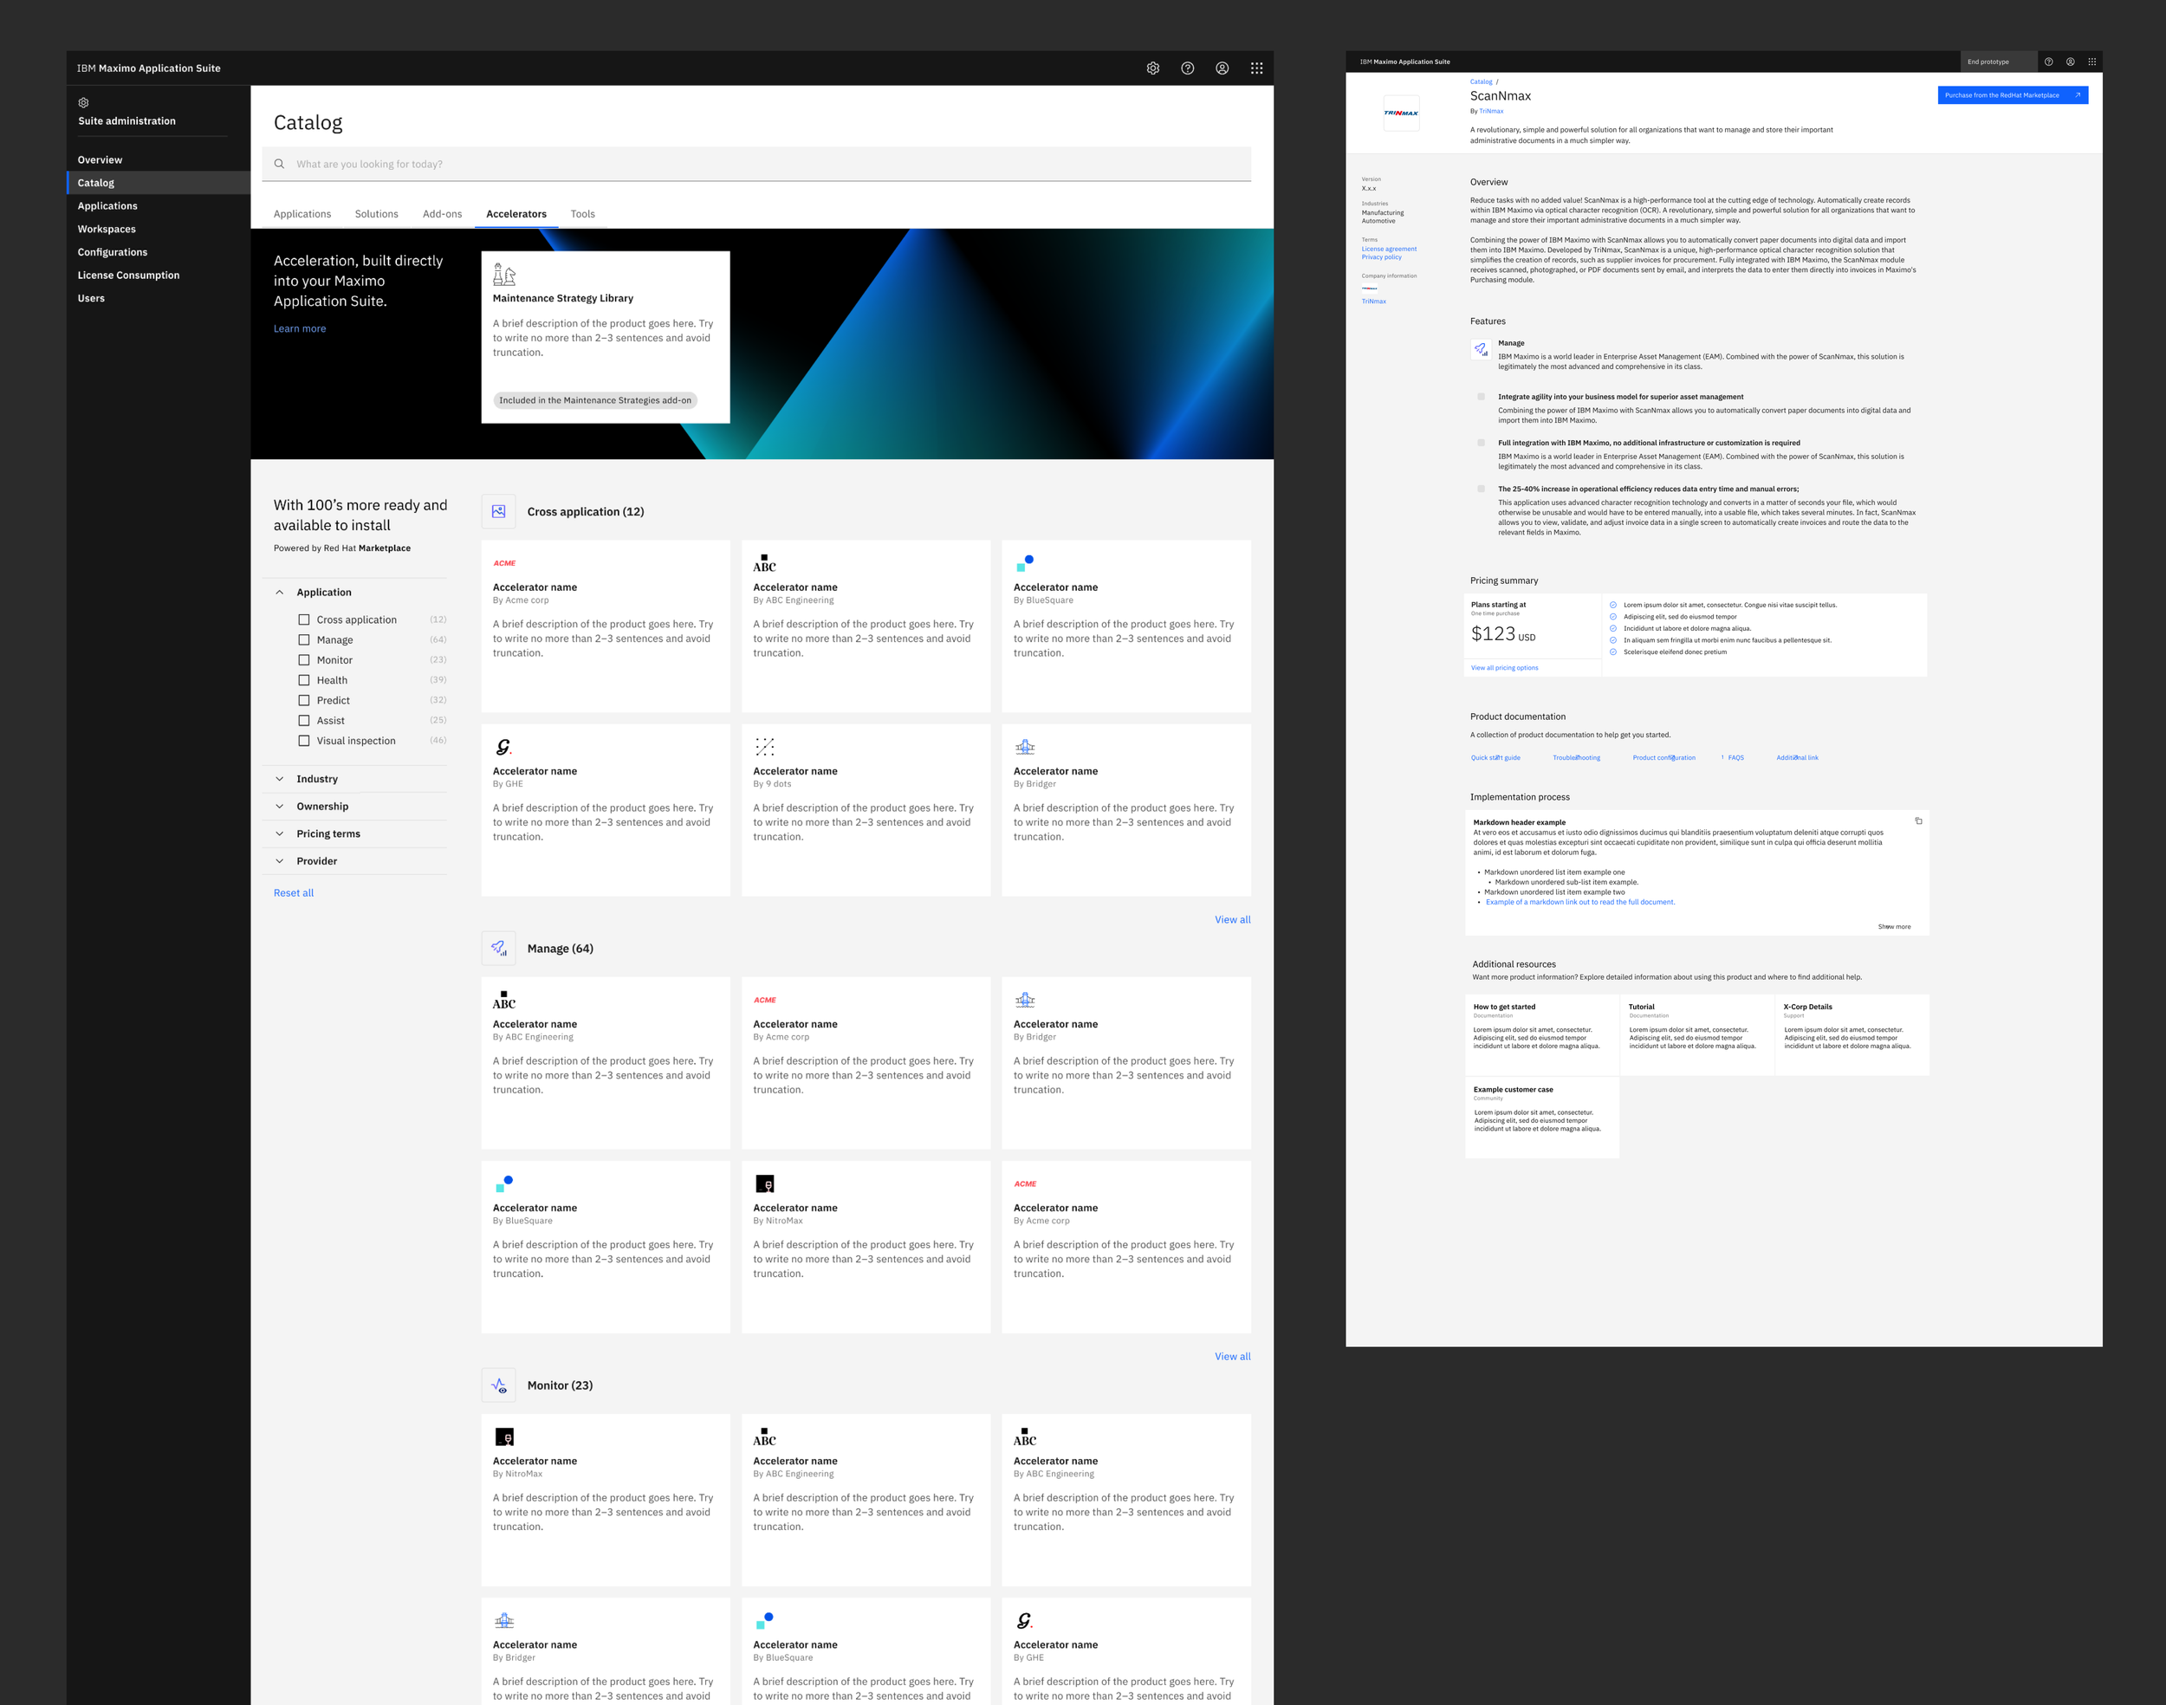Switch to the Solutions tab
2166x1705 pixels.
pos(376,214)
